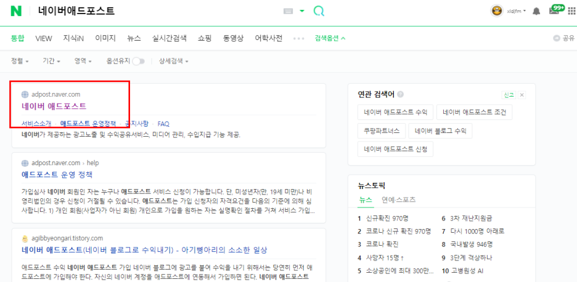The image size is (577, 282).
Task: Switch to the 연예·스포츠 tab
Action: point(398,200)
